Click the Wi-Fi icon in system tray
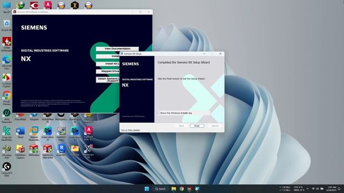The width and height of the screenshot is (344, 193). point(313,189)
